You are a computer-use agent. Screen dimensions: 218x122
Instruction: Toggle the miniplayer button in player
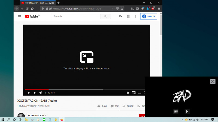tap(134, 93)
